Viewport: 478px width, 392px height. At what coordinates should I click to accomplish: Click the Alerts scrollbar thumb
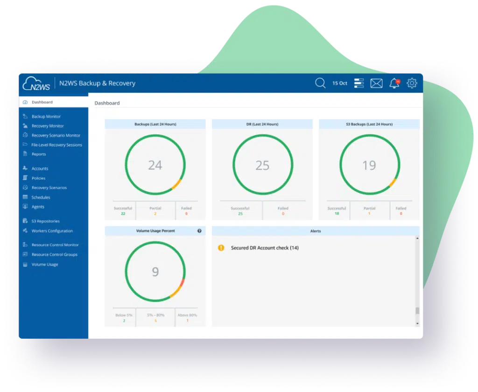click(417, 311)
